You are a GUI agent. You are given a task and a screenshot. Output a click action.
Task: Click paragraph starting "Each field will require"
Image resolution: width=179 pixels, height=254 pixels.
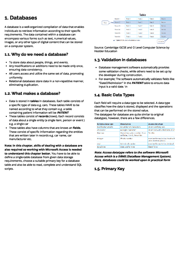[134, 107]
